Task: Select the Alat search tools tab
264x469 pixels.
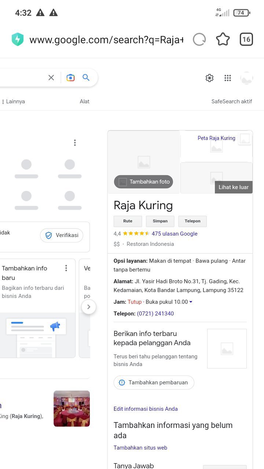Action: (85, 101)
